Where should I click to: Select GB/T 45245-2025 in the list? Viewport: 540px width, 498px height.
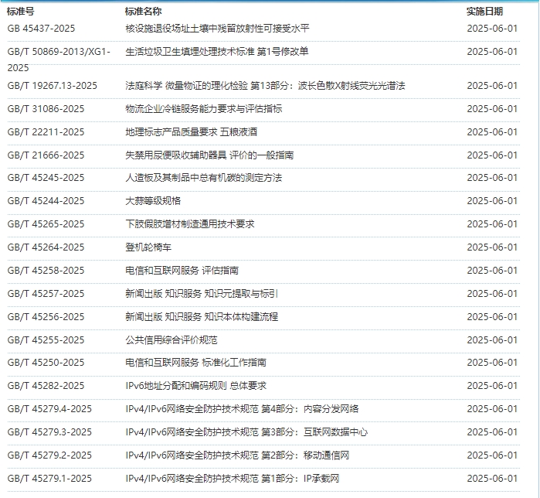click(x=46, y=178)
